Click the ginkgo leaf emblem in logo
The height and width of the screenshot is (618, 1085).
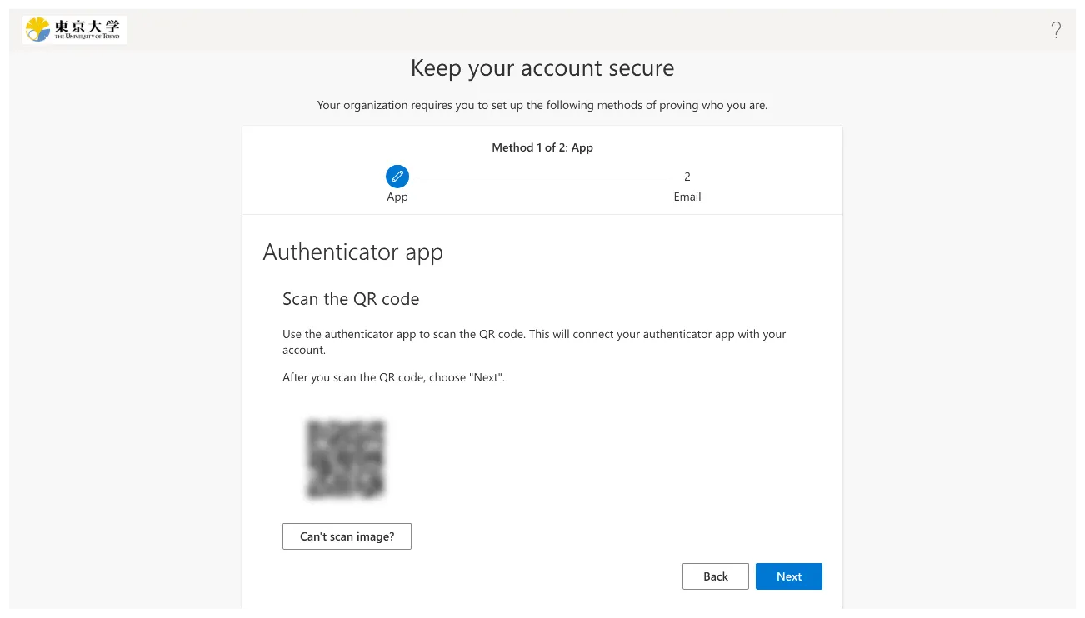point(38,30)
